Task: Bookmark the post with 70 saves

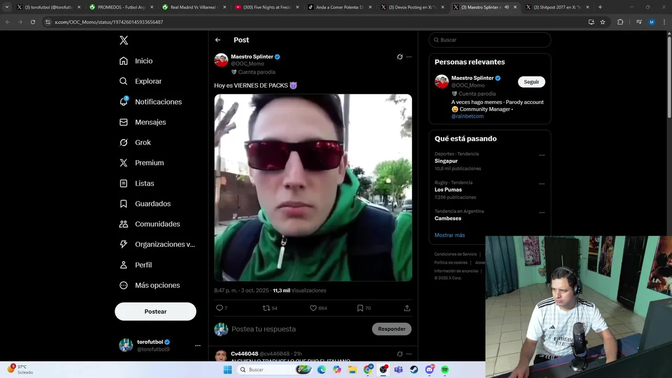Action: tap(360, 308)
